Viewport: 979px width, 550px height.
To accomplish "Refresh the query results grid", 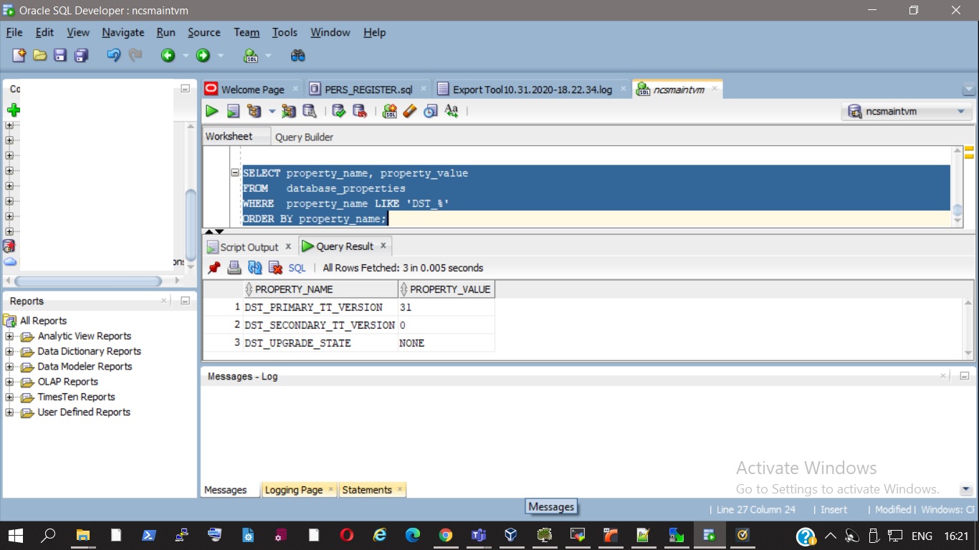I will [254, 268].
